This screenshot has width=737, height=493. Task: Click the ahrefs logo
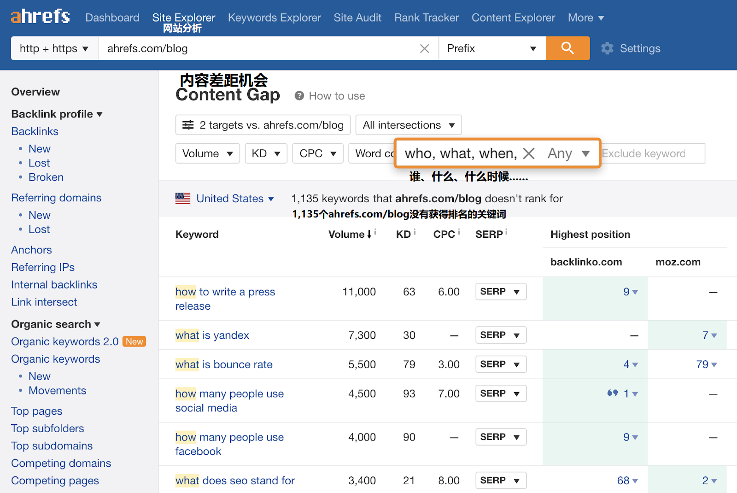[x=41, y=17]
